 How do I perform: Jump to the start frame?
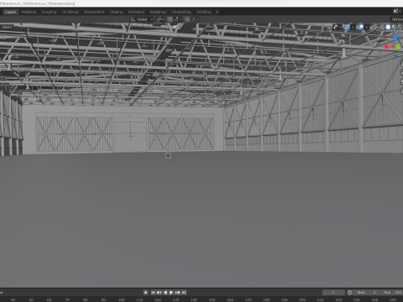[x=153, y=293]
